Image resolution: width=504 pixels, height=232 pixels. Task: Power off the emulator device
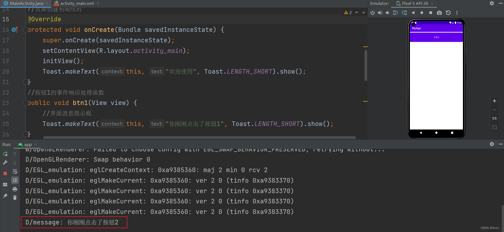click(373, 13)
